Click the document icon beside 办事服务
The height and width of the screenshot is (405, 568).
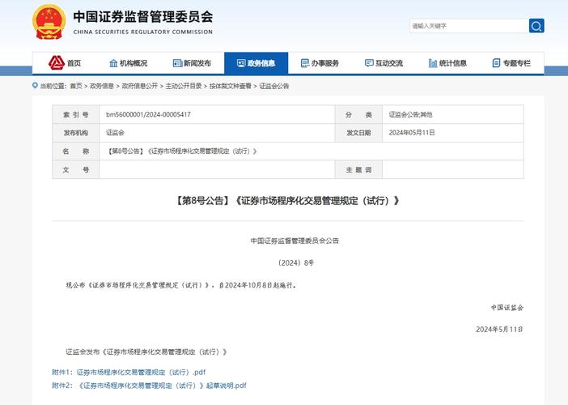click(x=305, y=63)
